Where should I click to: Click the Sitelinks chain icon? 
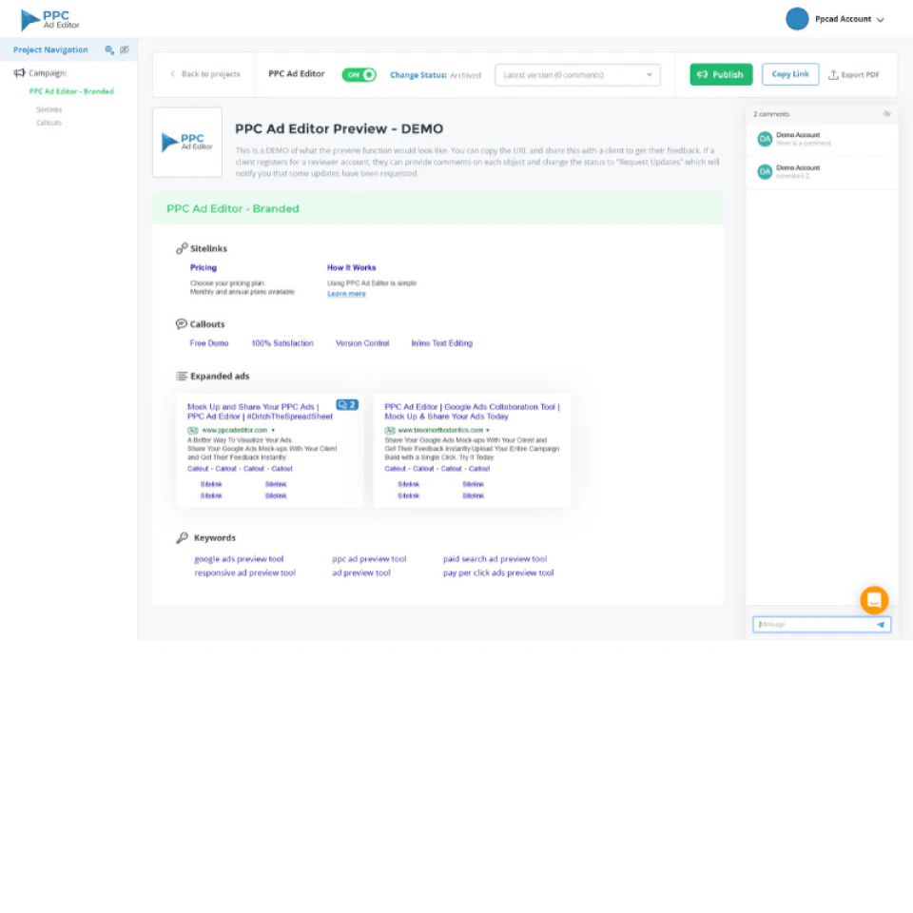[182, 248]
